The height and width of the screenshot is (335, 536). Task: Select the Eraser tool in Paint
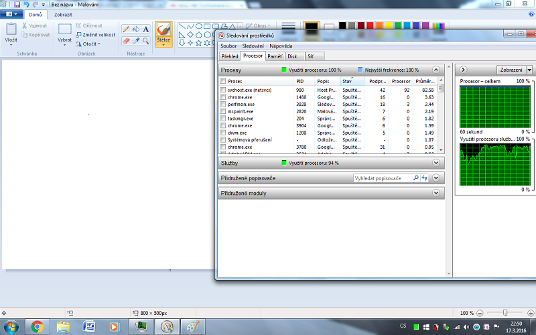[126, 41]
